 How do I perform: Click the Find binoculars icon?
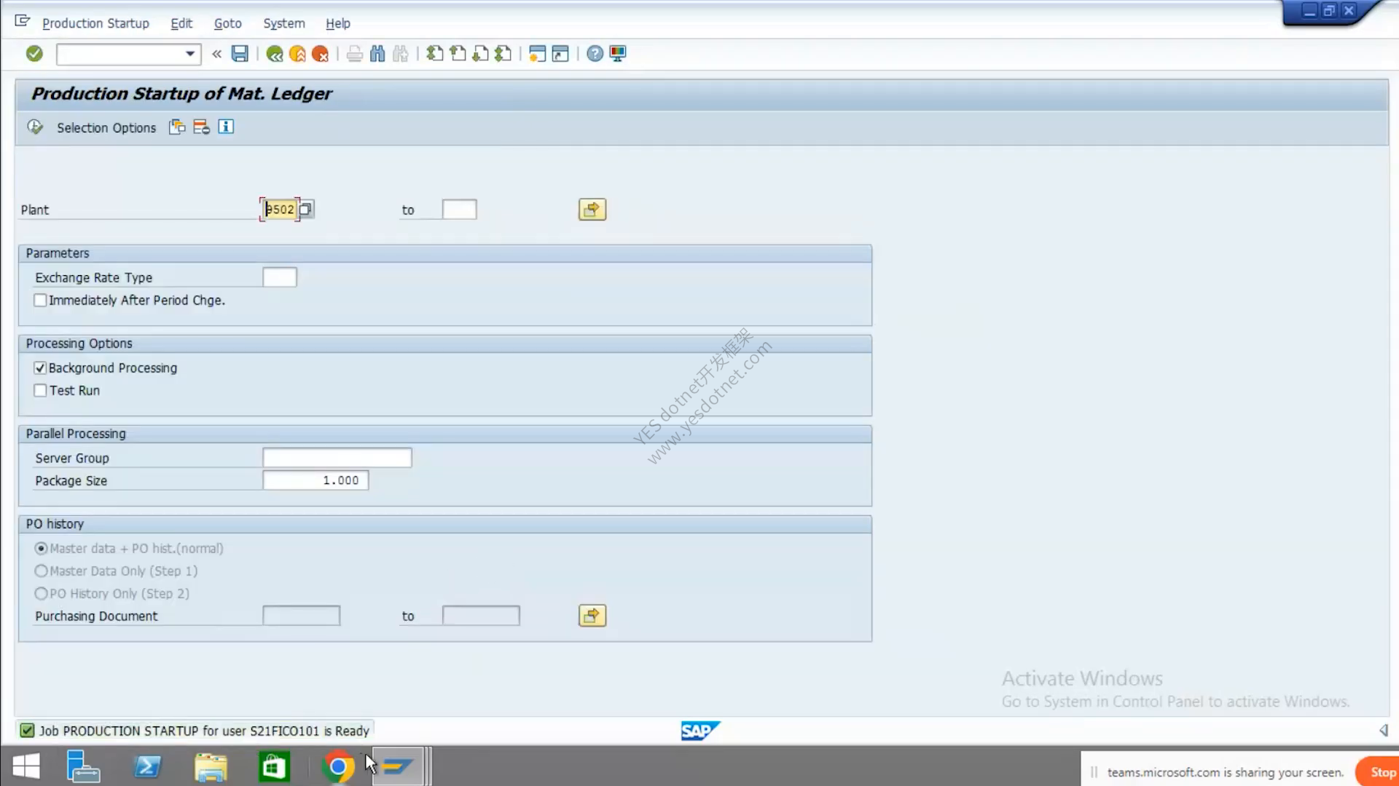pyautogui.click(x=377, y=54)
